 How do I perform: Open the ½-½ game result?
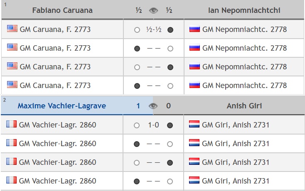click(153, 30)
